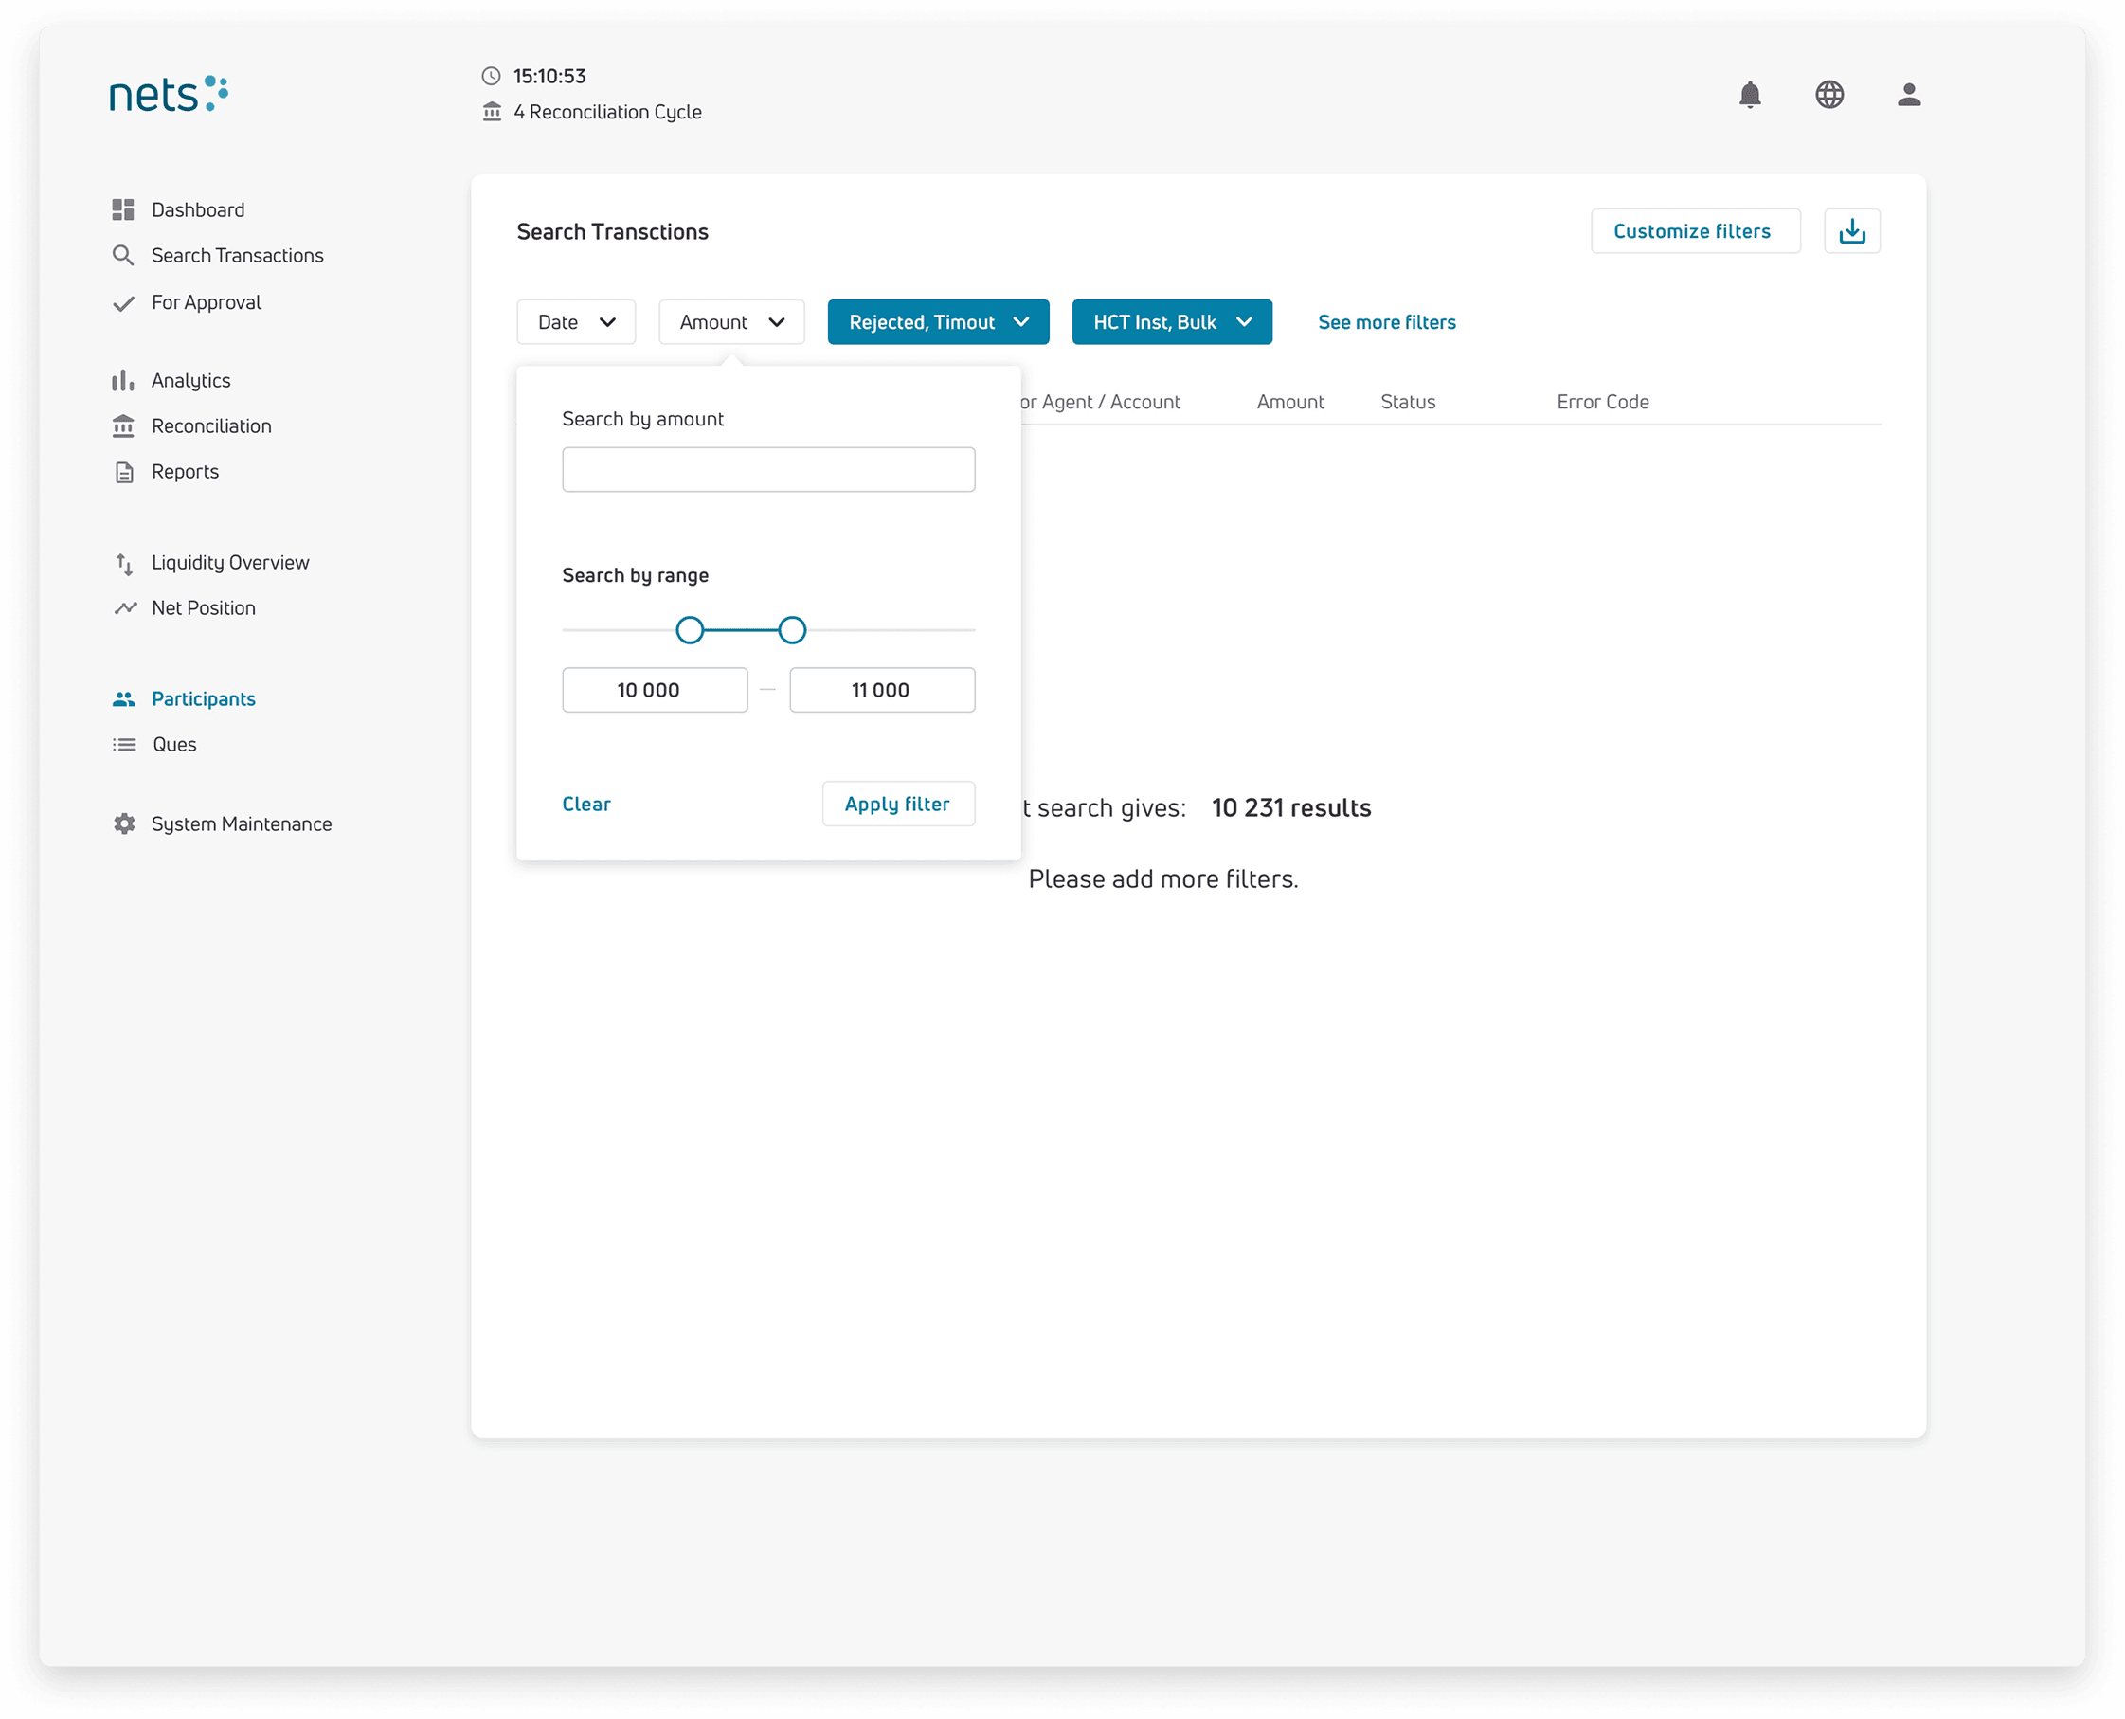2125x1719 pixels.
Task: Click Apply filter button
Action: (x=898, y=803)
